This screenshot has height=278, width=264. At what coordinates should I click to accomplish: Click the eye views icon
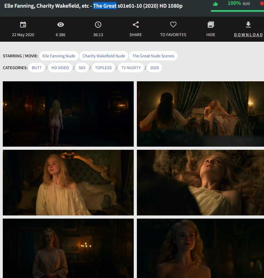(x=60, y=25)
